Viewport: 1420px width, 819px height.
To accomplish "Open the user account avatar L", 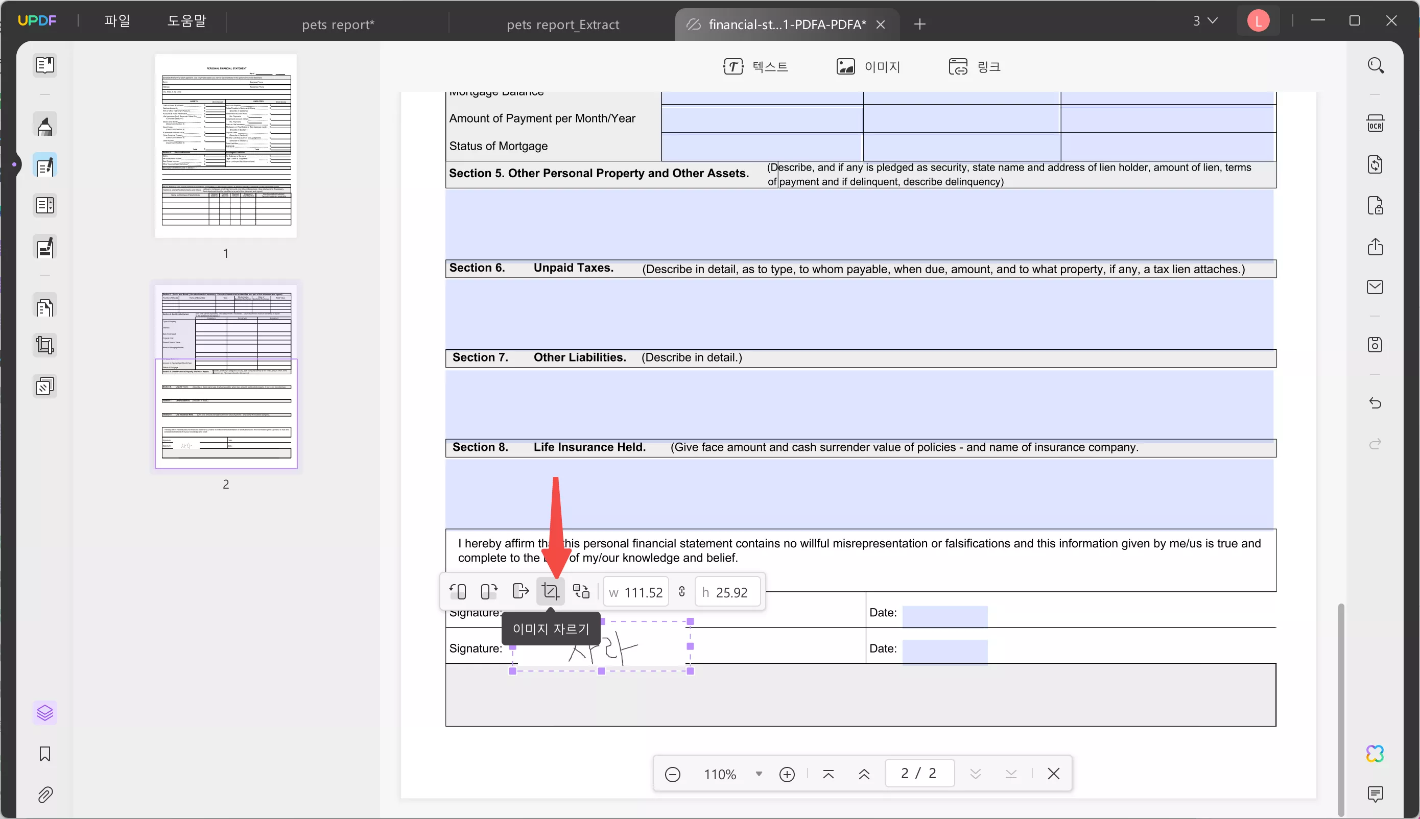I will point(1259,21).
